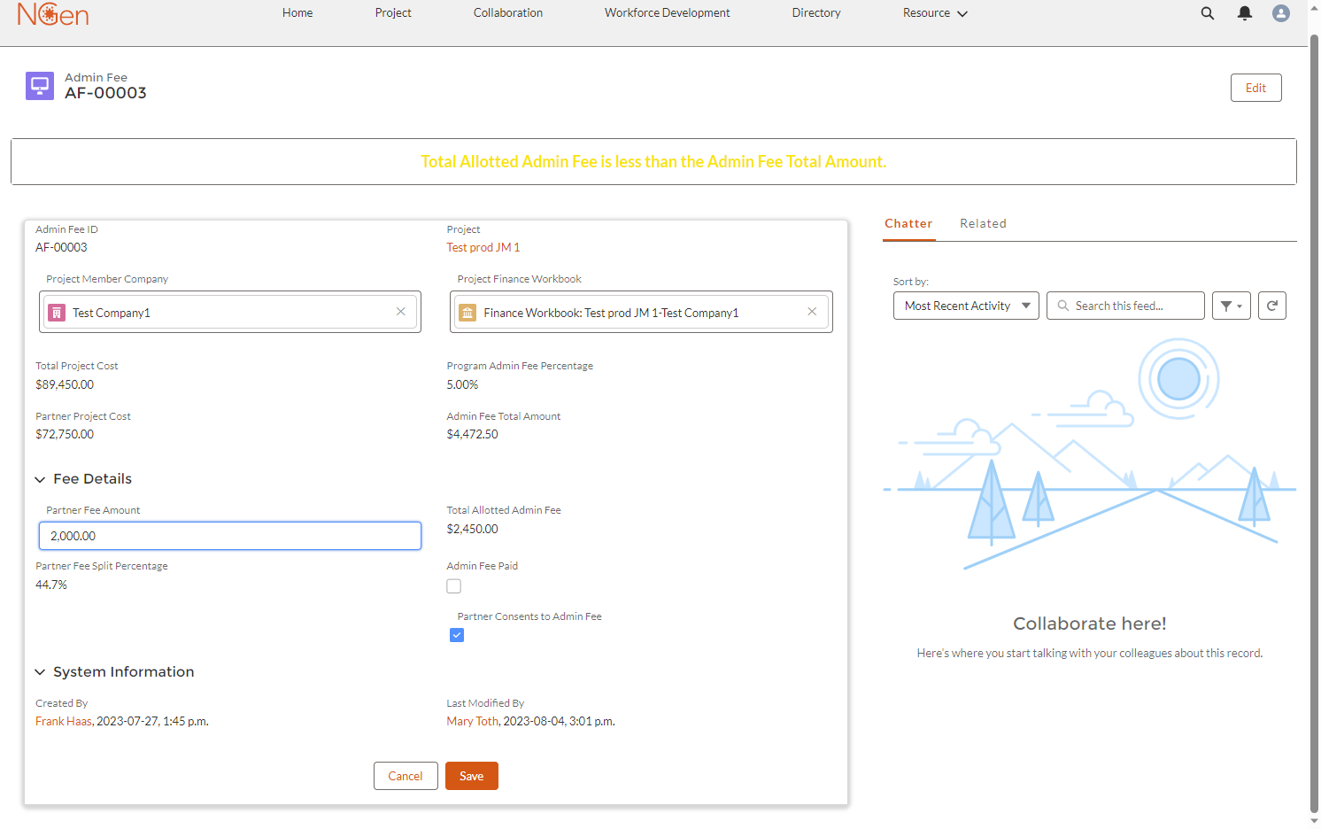Viewport: 1321px width, 829px height.
Task: Collapse the Fee Details section
Action: coord(40,479)
